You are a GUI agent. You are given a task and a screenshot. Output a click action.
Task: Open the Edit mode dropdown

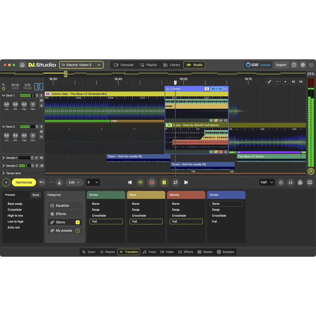(x=74, y=182)
